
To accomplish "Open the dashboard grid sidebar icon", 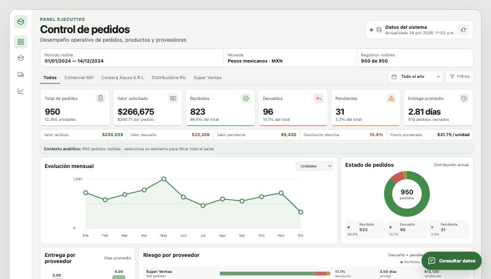I will (x=21, y=42).
